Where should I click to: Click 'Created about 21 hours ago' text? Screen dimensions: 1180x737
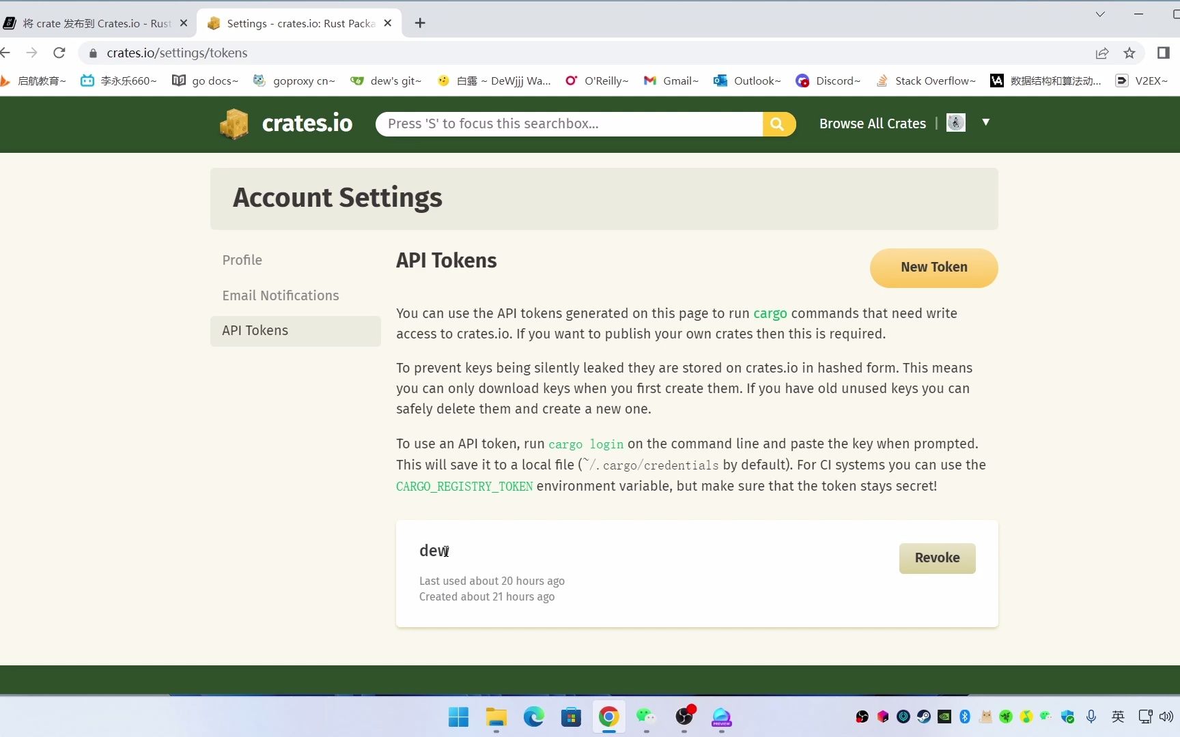point(487,596)
